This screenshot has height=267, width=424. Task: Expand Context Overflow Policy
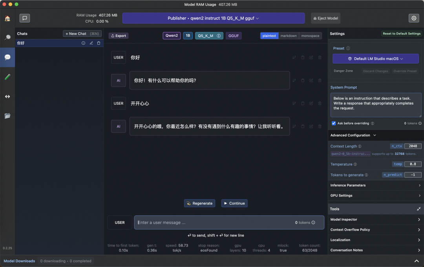[x=375, y=230]
